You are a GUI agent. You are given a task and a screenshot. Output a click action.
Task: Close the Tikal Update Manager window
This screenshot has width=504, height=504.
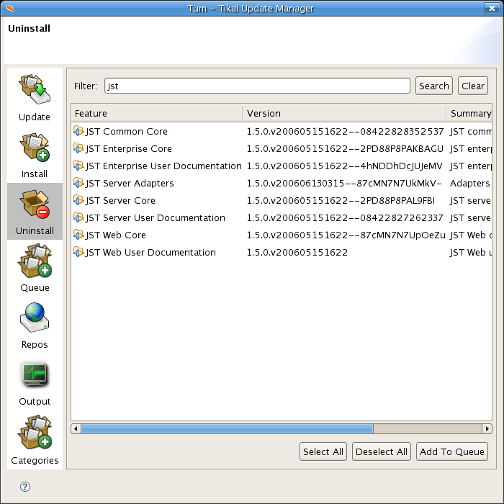click(x=492, y=9)
